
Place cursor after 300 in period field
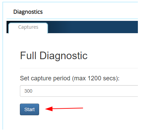tap(33, 91)
